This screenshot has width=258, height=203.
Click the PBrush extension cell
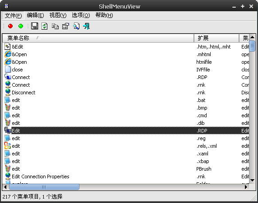[x=204, y=169]
